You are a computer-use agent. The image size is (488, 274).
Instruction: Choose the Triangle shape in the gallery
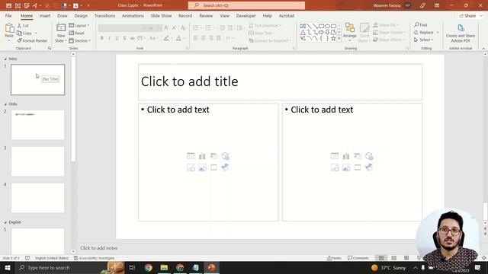(x=303, y=32)
